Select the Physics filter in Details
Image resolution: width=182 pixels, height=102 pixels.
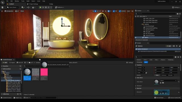(x=163, y=60)
